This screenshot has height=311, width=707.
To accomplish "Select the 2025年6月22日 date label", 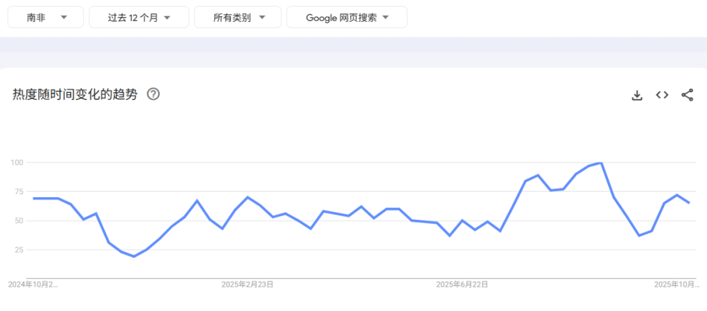I will click(462, 284).
